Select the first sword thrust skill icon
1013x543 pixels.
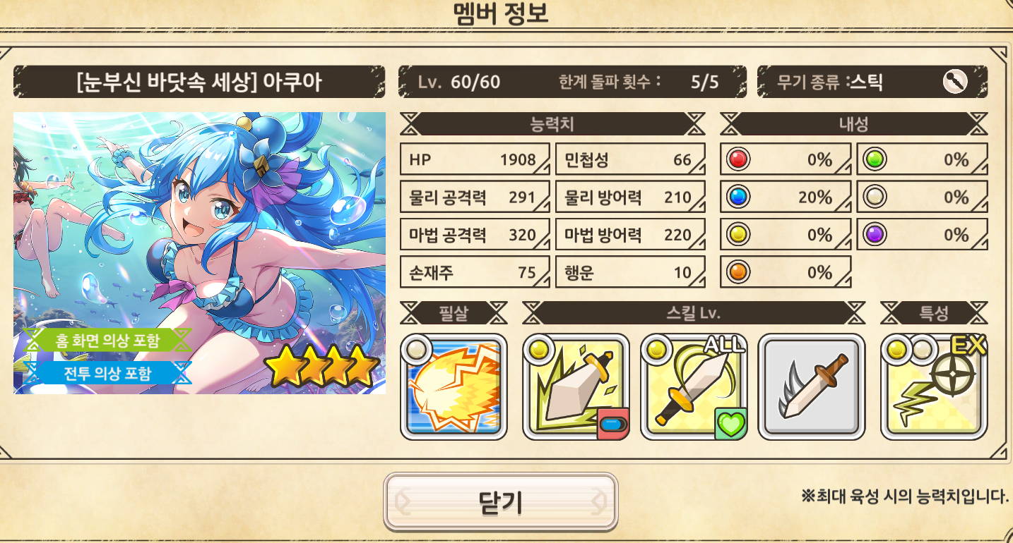pos(576,387)
